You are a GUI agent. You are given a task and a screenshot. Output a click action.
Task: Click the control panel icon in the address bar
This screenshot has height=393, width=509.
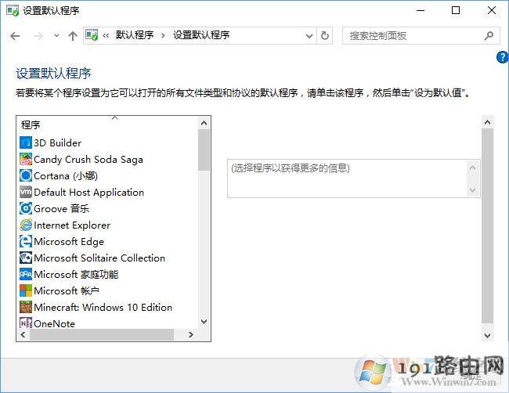tap(92, 35)
